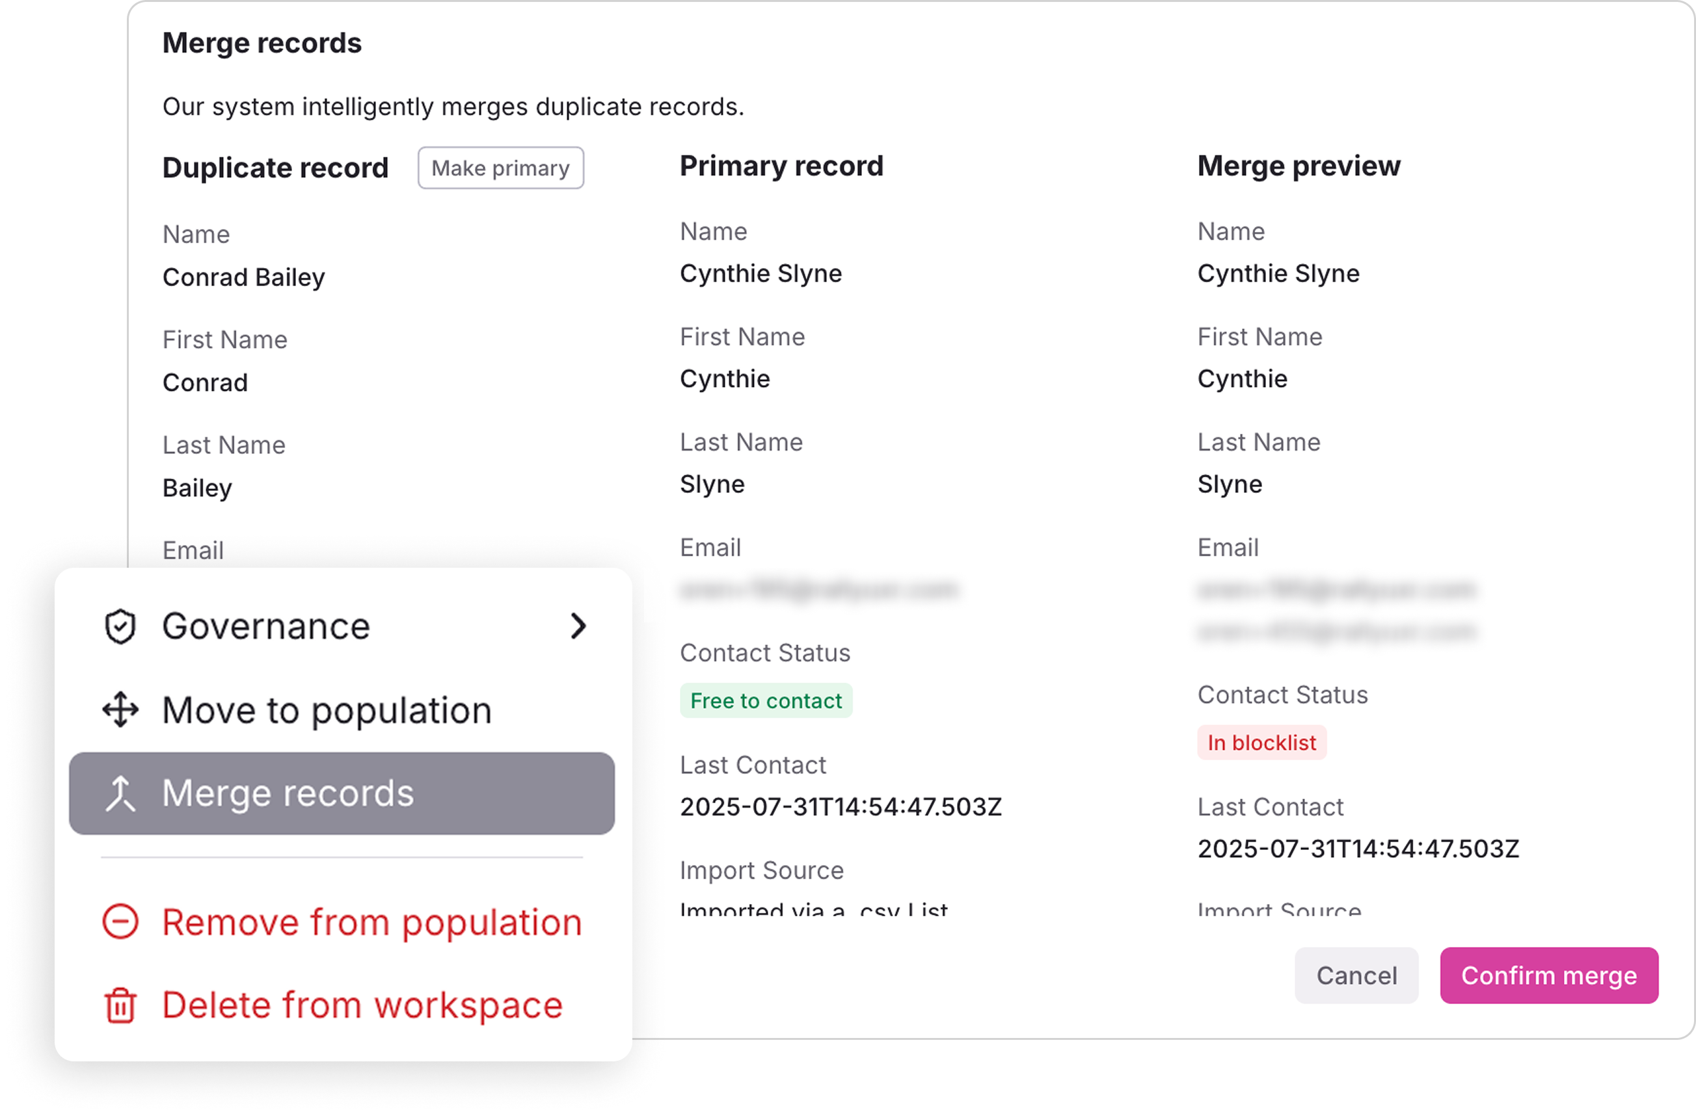Click merge preview last name Slyne

coord(1230,485)
